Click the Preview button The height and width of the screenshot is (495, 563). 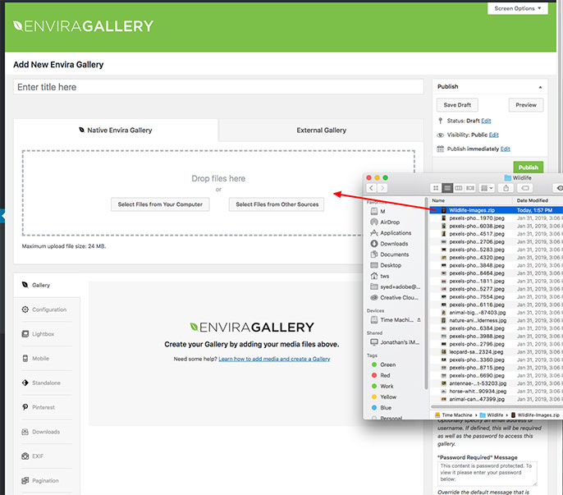(526, 105)
